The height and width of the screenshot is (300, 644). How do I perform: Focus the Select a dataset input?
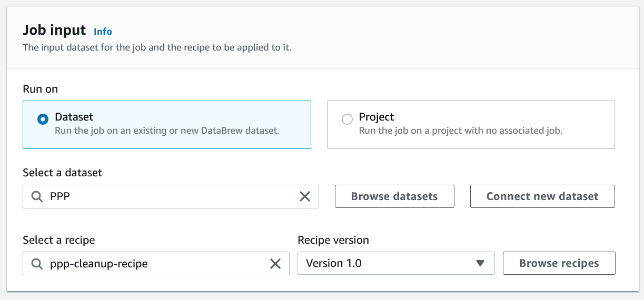click(171, 196)
